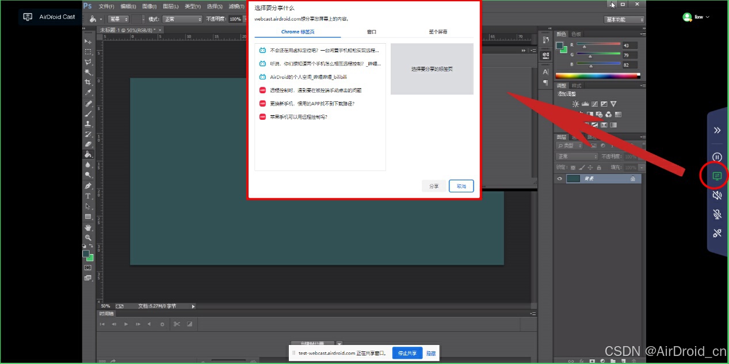Pause casting in AirDroid sidebar
729x364 pixels.
coord(717,157)
